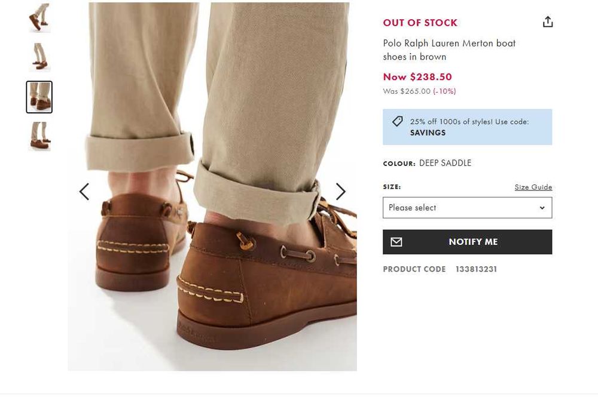The width and height of the screenshot is (598, 409).
Task: Click the DEEP SADDLE colour name
Action: (x=445, y=163)
